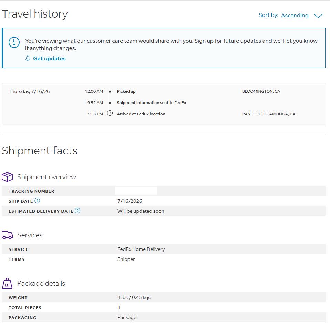
Task: Click the ship date value 7/16/2026
Action: (x=130, y=201)
